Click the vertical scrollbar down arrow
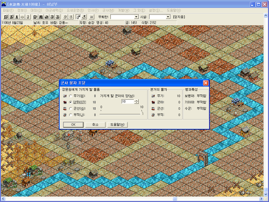 point(266,194)
